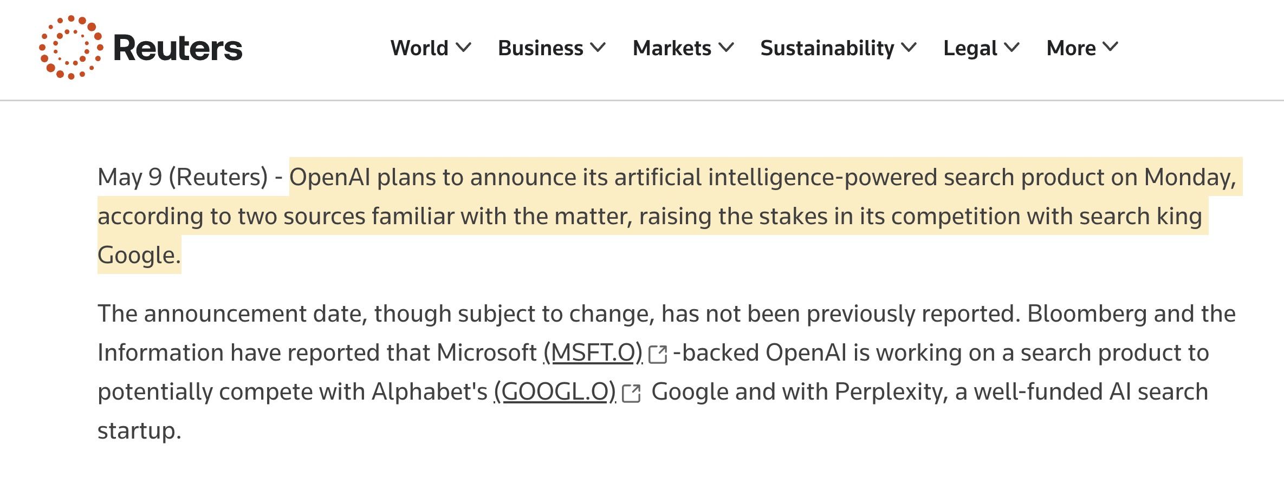The height and width of the screenshot is (483, 1284).
Task: Open the Markets navigation item
Action: click(672, 48)
